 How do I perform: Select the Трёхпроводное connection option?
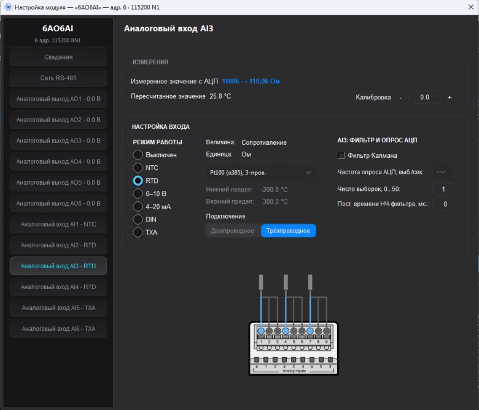(288, 231)
